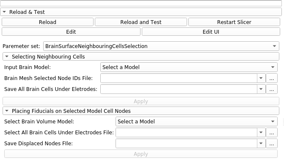Click Apply under Placing Fiducials section
Viewport: 284px width, 168px height.
[141, 154]
